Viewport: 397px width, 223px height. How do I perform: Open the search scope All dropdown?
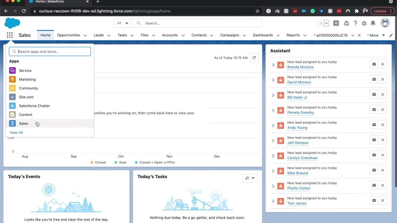coord(123,23)
